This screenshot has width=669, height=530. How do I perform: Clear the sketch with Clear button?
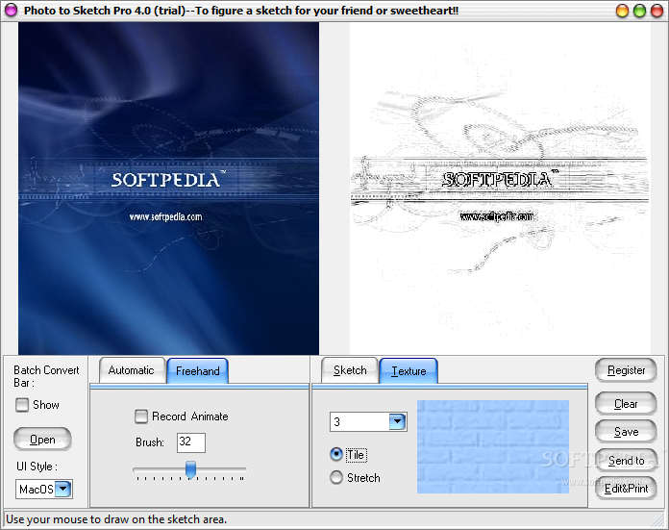[x=626, y=404]
